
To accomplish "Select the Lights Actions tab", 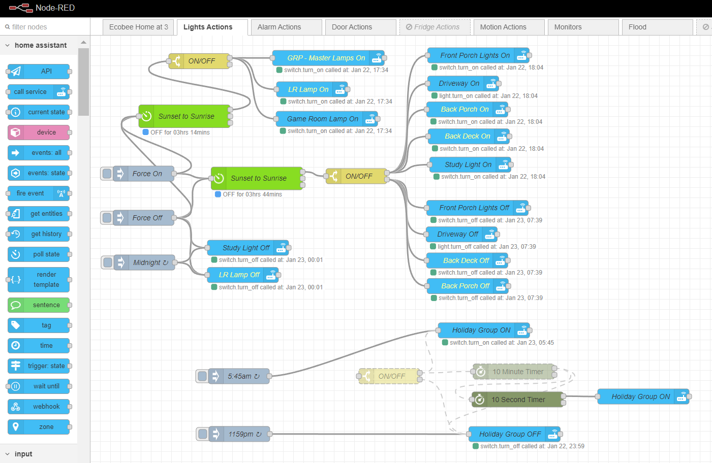I will [x=212, y=27].
